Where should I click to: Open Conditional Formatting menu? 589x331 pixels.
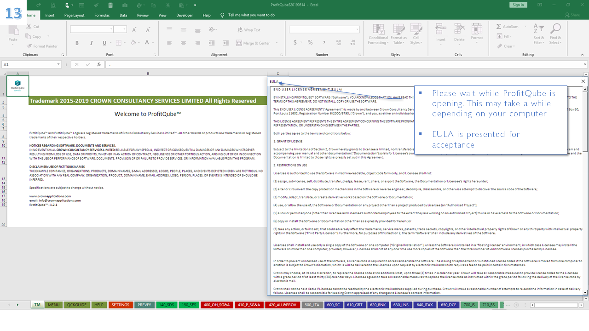pyautogui.click(x=378, y=34)
